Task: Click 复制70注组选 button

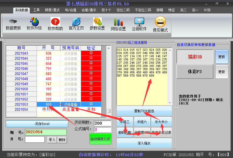Action: point(144,111)
